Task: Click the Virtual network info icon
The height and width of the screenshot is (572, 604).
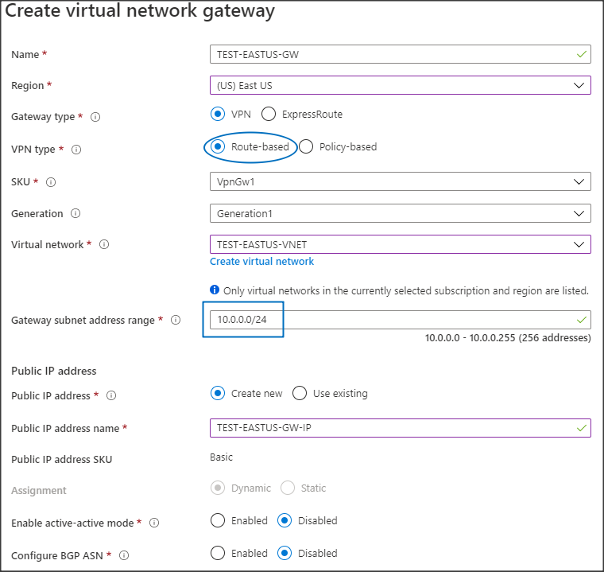Action: click(x=104, y=245)
